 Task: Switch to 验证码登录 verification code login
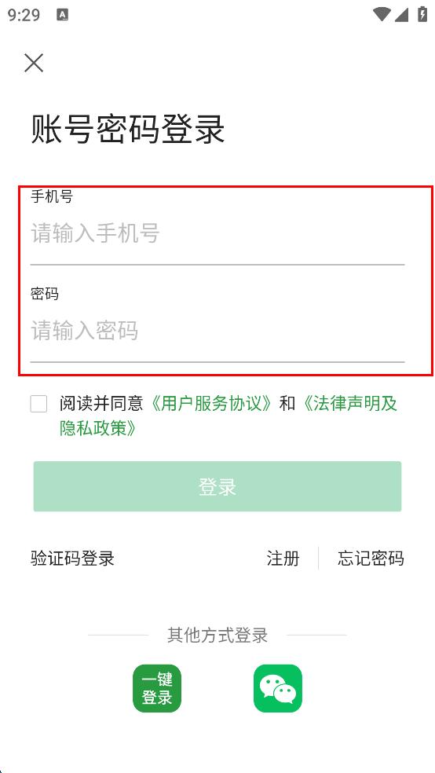(x=72, y=559)
